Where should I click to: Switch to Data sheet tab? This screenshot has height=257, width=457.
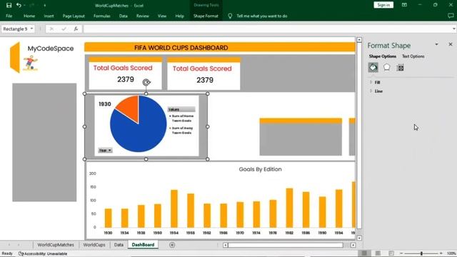(119, 245)
